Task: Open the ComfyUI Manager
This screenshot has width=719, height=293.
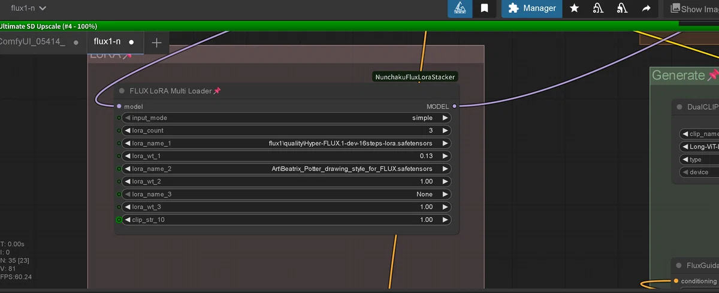Action: [x=532, y=8]
